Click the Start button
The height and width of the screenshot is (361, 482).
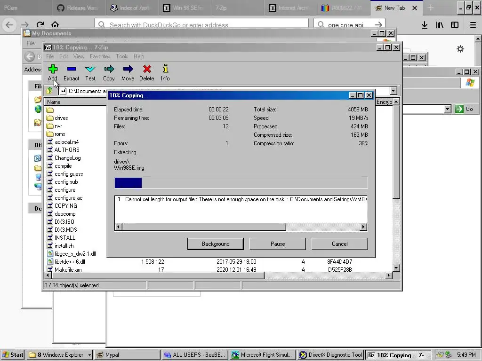(x=13, y=355)
